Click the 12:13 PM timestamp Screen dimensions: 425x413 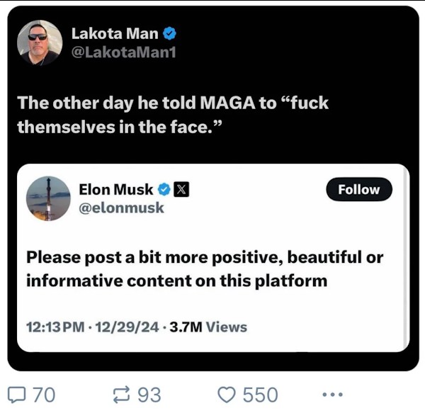54,327
